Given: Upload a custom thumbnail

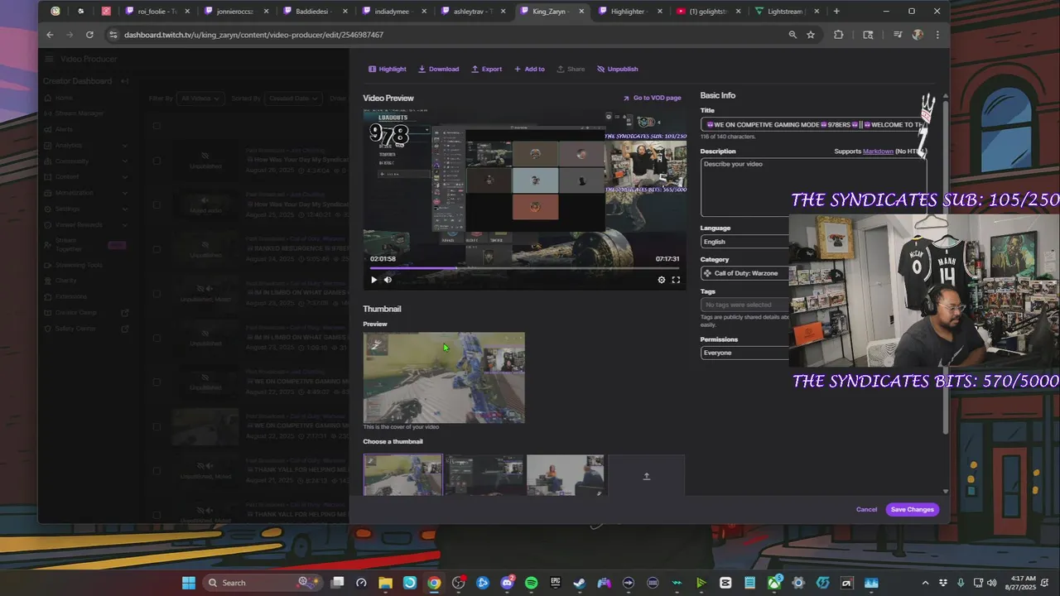Looking at the screenshot, I should point(647,475).
